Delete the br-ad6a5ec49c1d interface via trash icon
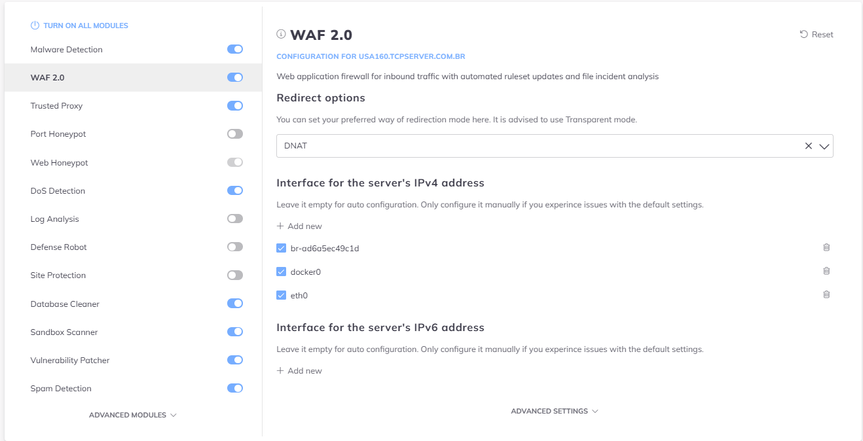 [x=826, y=247]
